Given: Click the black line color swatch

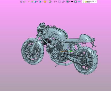Looking at the screenshot, I should pyautogui.click(x=72, y=2).
